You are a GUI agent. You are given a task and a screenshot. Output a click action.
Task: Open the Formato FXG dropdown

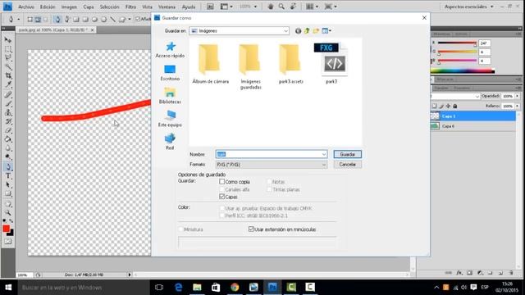click(272, 165)
